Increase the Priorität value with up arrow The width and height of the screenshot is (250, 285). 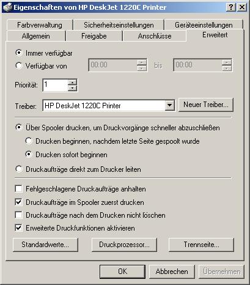pos(72,82)
